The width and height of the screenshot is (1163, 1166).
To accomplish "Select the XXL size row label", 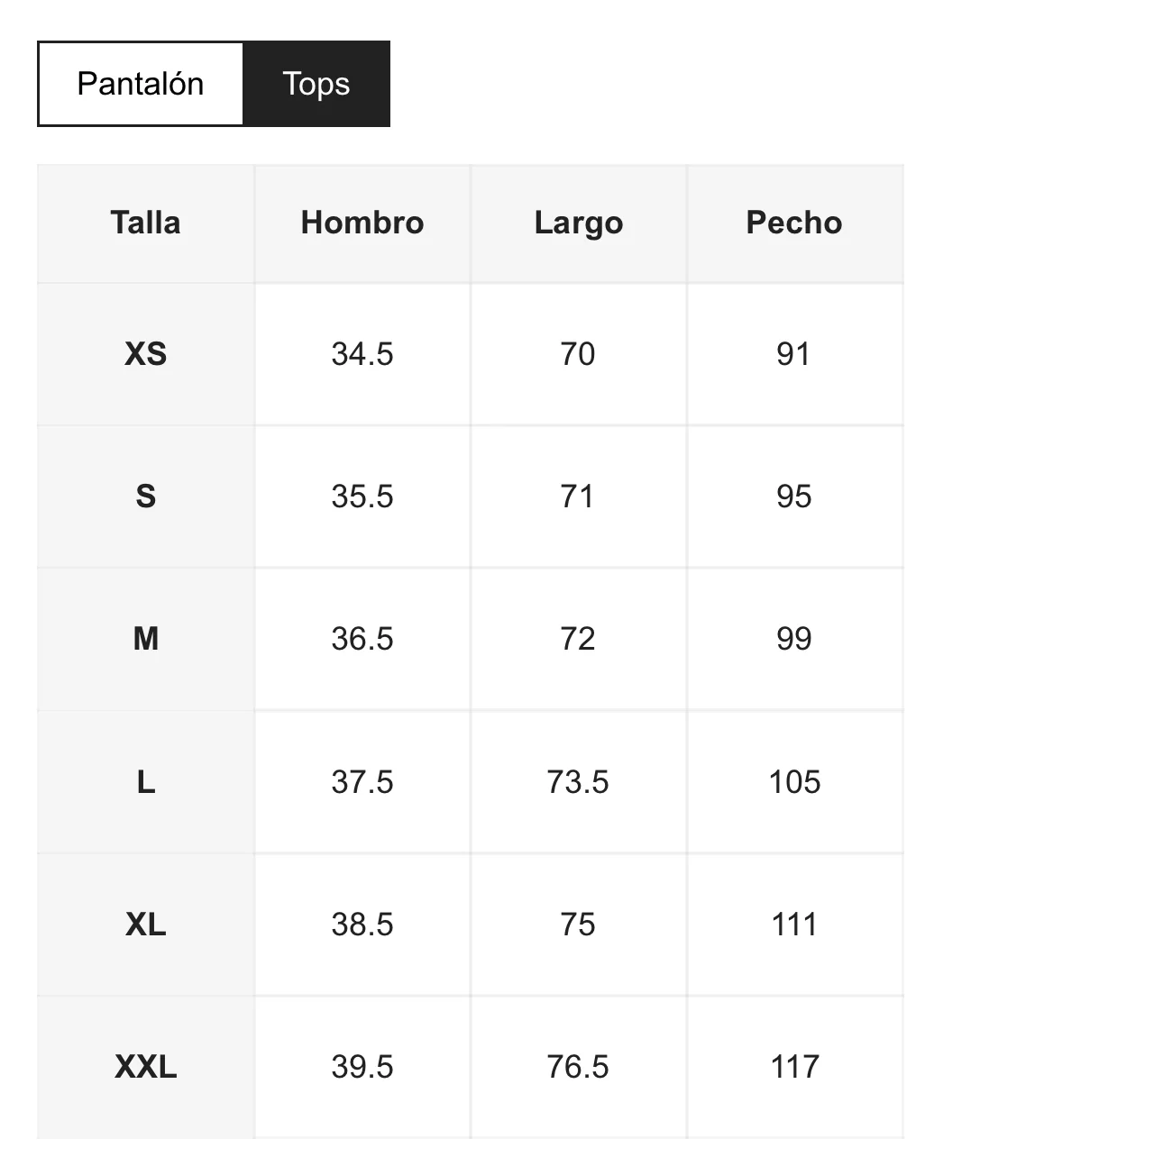I will (145, 1067).
